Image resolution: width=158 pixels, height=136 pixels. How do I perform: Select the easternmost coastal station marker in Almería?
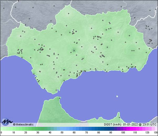point(149,49)
